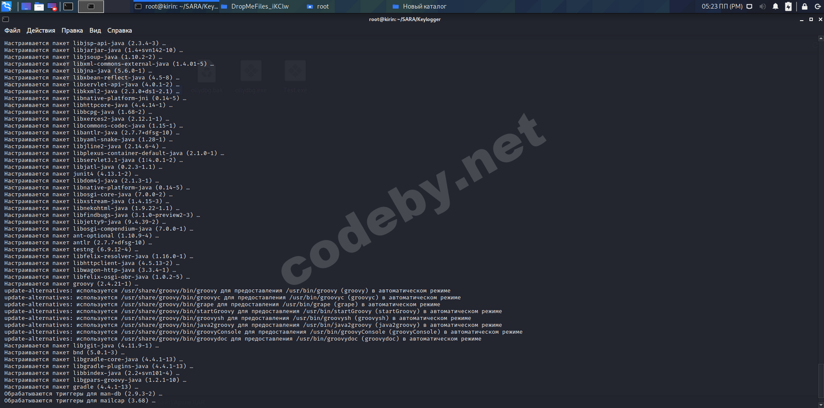Click the line with testng (6.9.12-4)
The height and width of the screenshot is (408, 824).
pos(71,249)
